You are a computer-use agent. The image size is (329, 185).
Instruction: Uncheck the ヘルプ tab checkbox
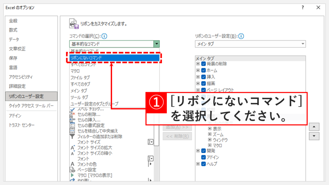(x=203, y=164)
